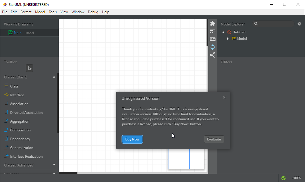This screenshot has width=305, height=182.
Task: Open the File menu
Action: coord(5,12)
